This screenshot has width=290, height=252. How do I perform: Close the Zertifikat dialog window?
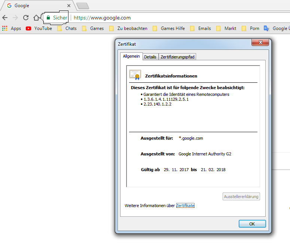260,42
